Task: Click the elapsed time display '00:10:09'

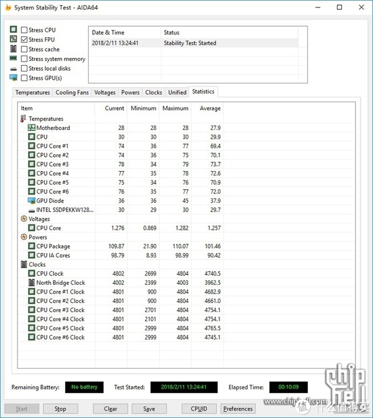Action: (288, 387)
